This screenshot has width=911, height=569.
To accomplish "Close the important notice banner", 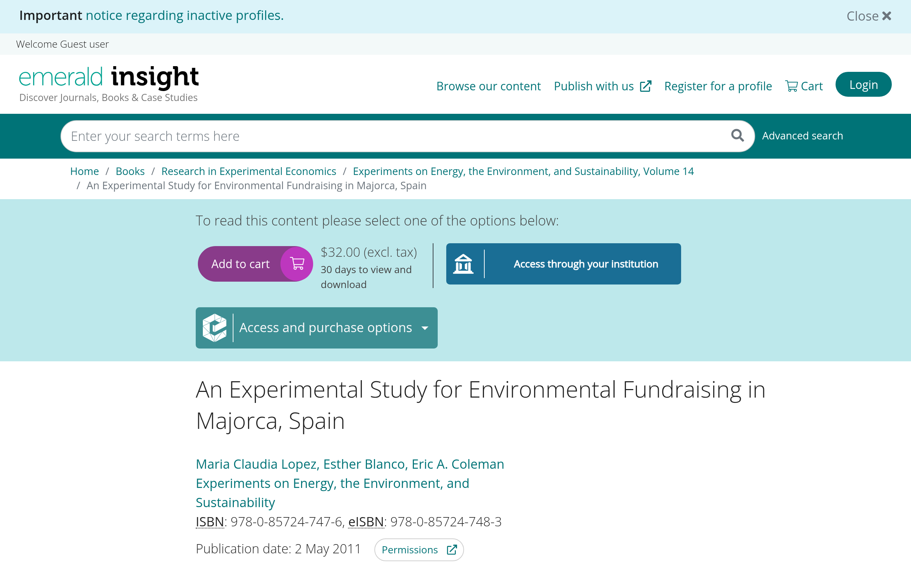I will (869, 16).
